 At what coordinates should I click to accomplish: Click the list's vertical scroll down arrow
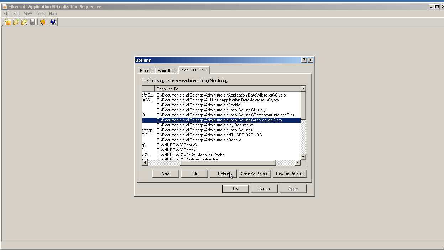point(303,157)
